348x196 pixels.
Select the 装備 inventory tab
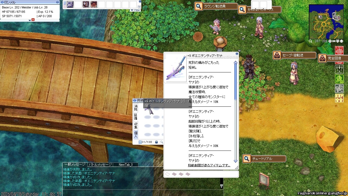pyautogui.click(x=136, y=117)
